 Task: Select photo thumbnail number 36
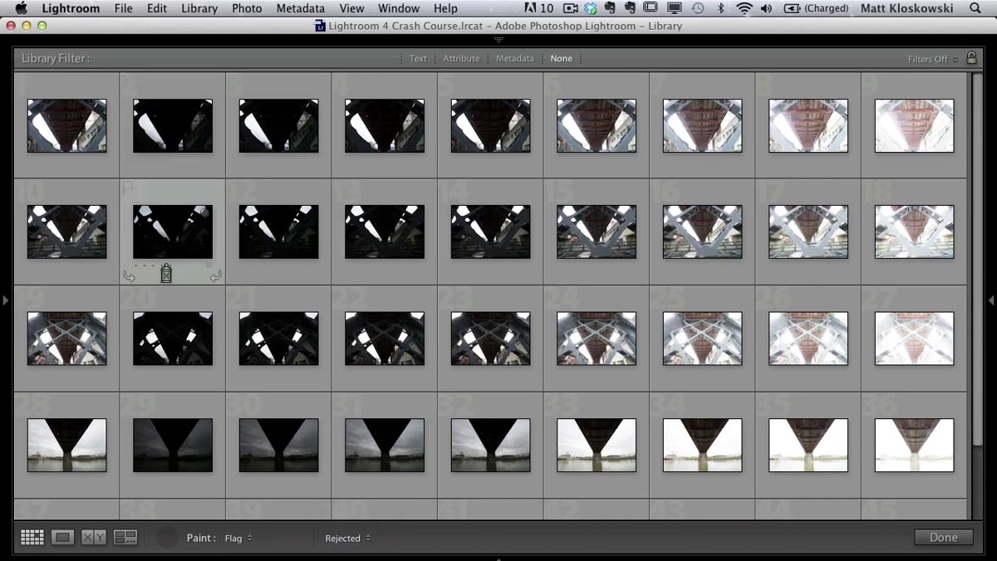tap(914, 445)
